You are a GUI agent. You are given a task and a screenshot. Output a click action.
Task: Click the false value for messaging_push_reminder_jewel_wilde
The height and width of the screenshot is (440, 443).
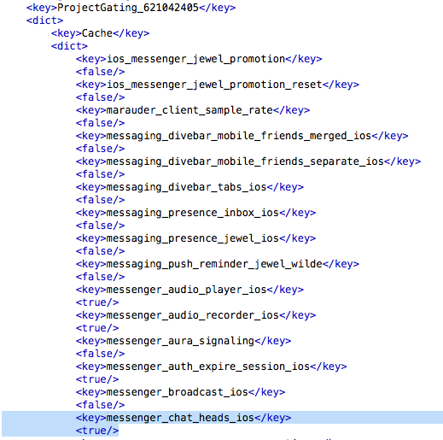tap(100, 277)
